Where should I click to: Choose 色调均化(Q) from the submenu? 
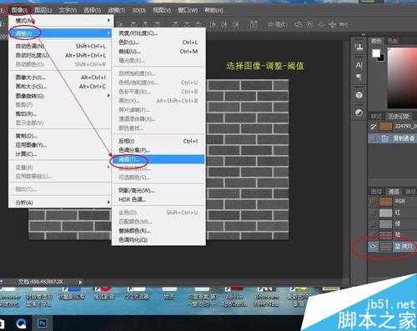point(158,239)
